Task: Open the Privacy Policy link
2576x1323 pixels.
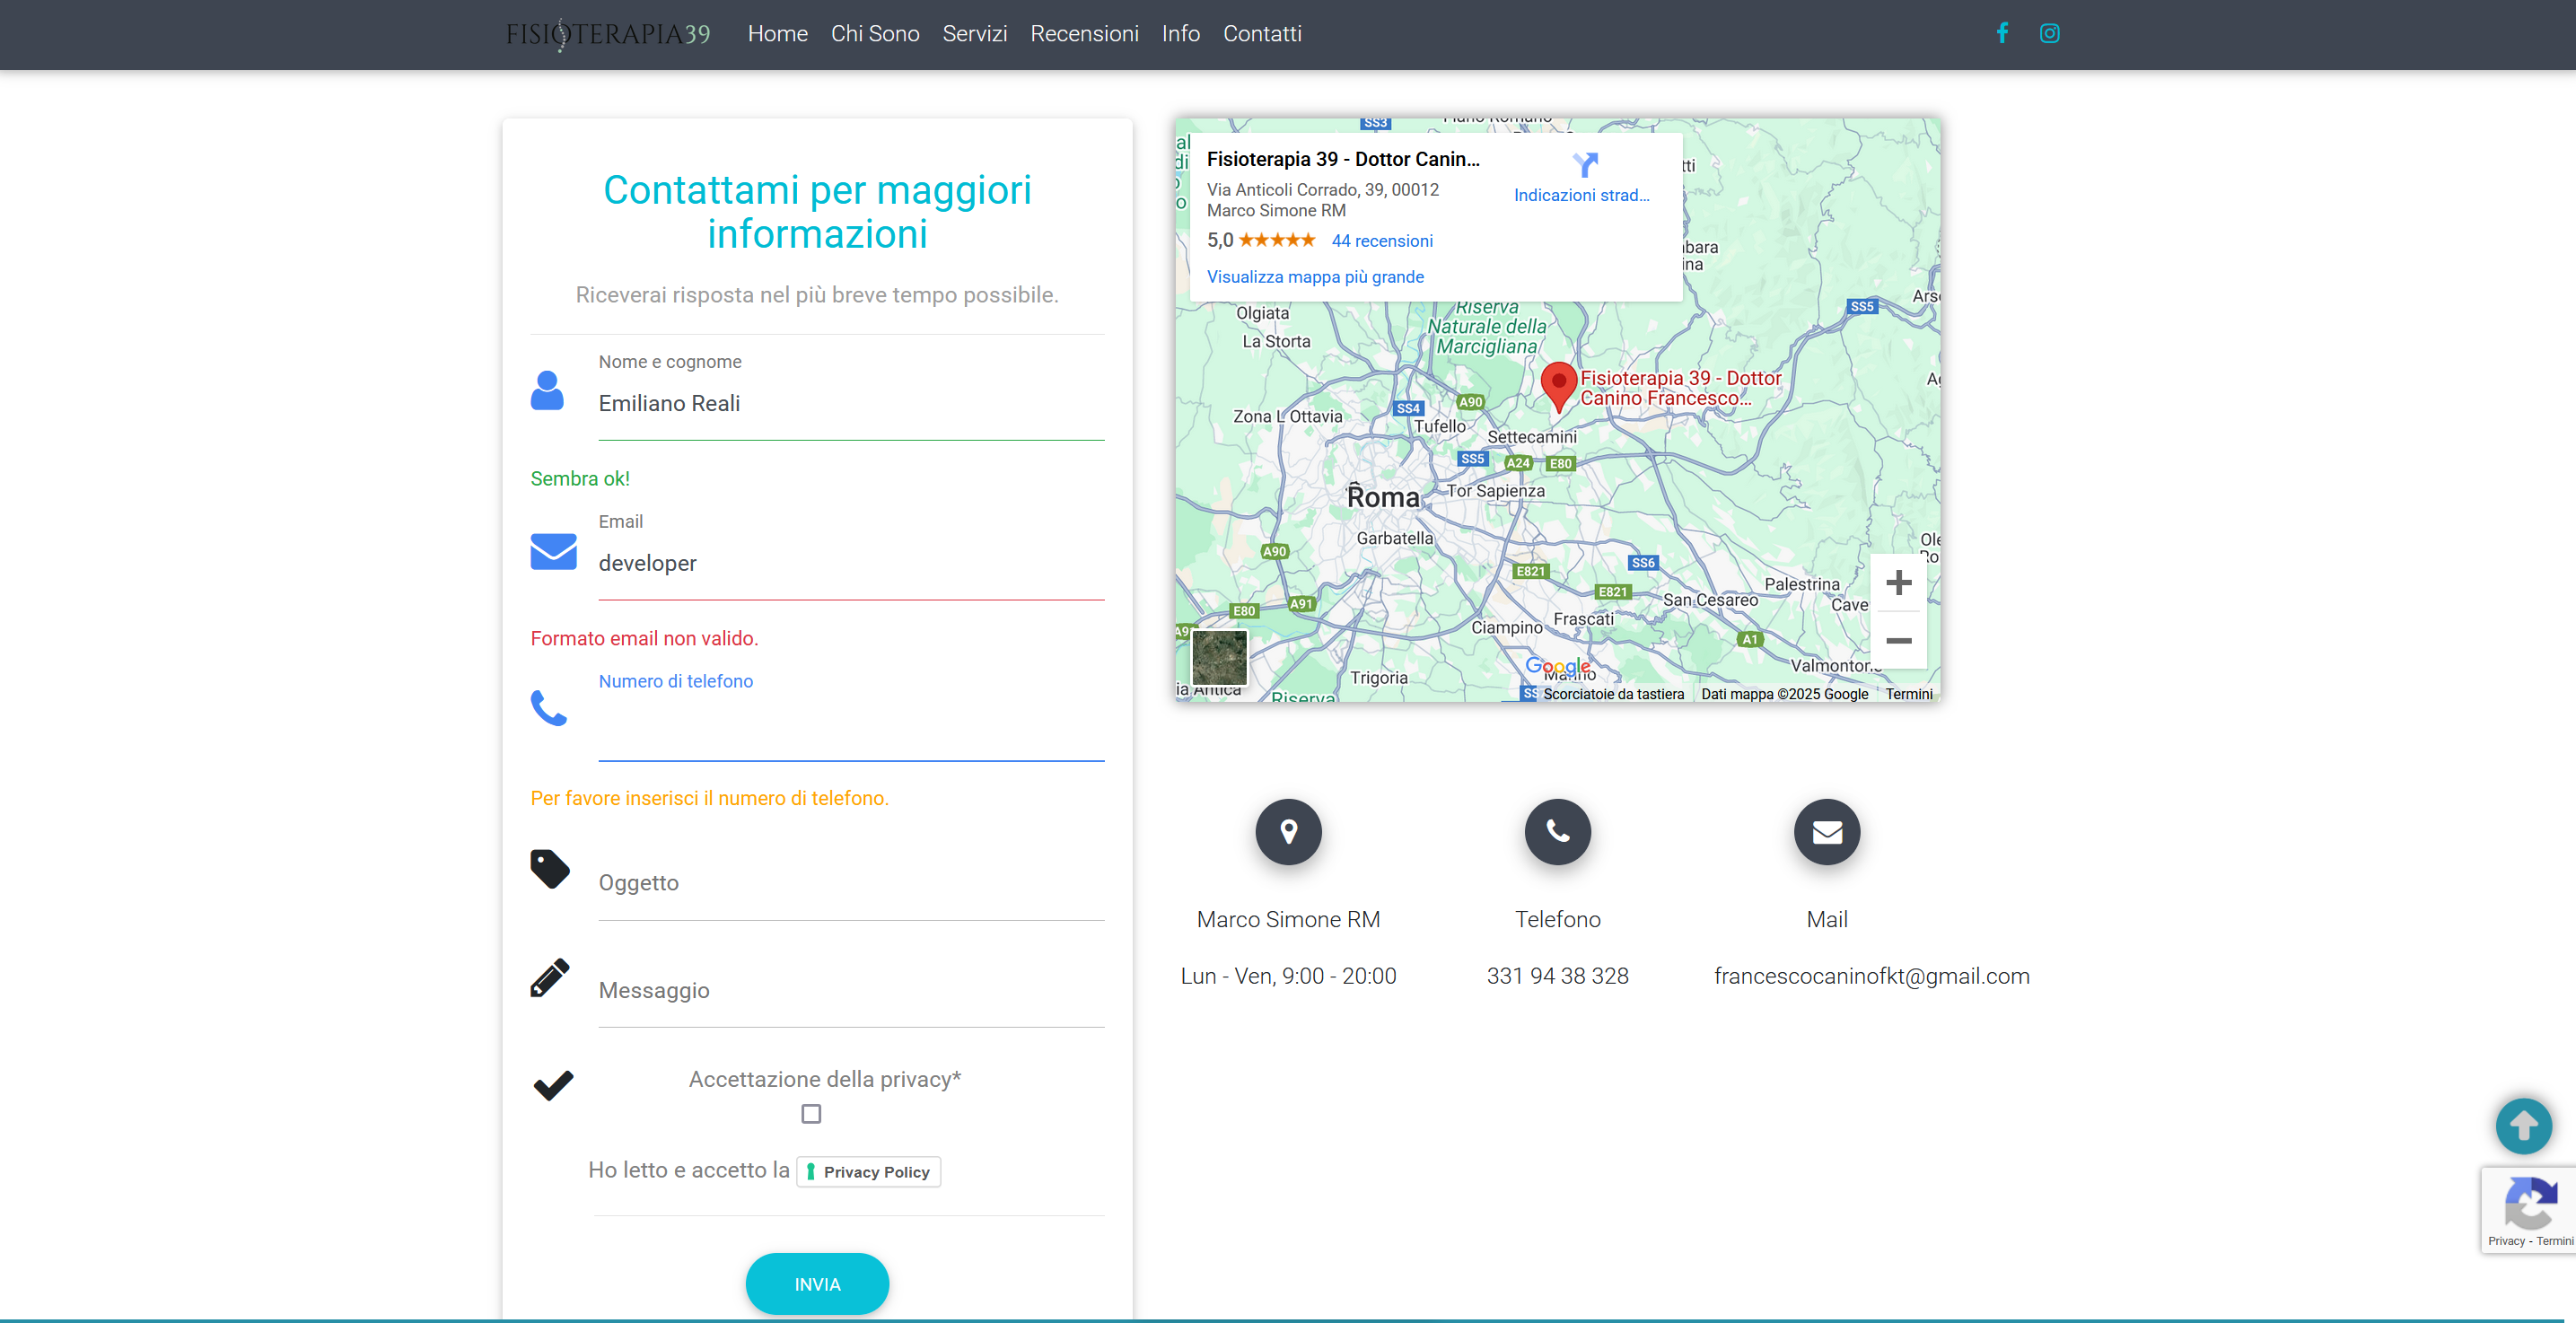Action: tap(868, 1172)
